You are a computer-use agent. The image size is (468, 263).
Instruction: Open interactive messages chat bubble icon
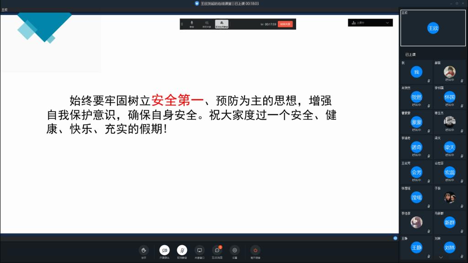click(217, 251)
